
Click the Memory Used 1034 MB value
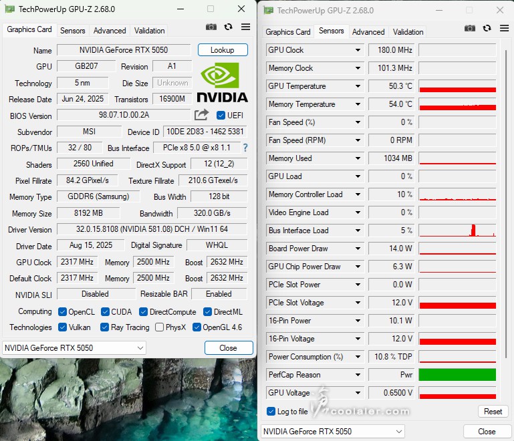tap(392, 158)
